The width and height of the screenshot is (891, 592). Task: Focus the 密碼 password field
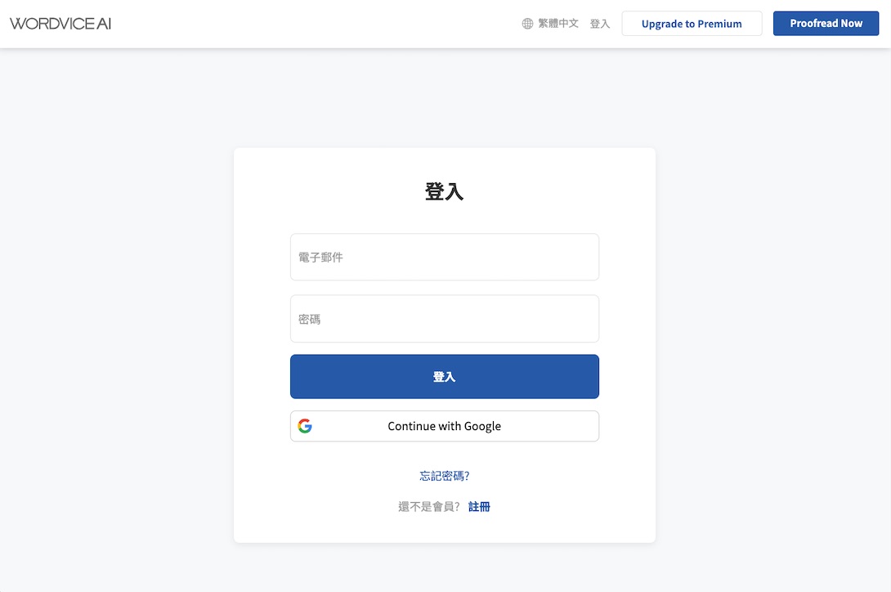445,318
